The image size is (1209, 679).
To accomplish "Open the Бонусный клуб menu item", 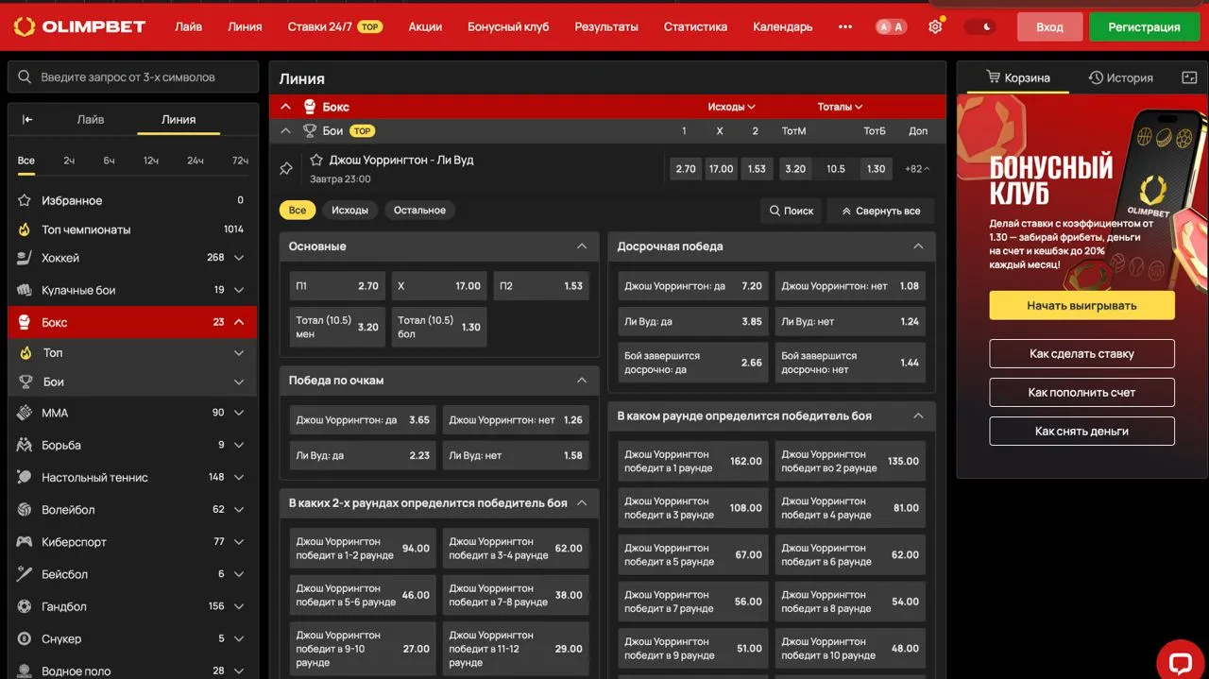I will pyautogui.click(x=508, y=26).
